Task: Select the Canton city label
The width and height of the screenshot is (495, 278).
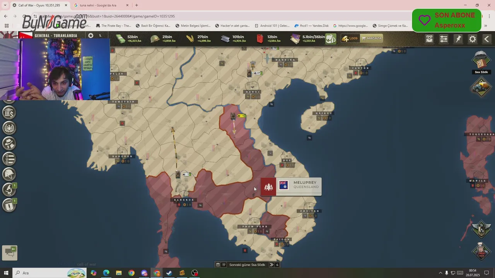Action: 360,68
